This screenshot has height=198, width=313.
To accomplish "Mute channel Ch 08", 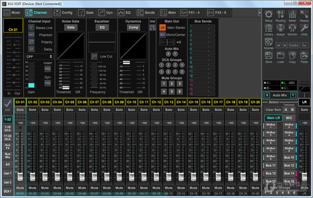I will click(107, 188).
